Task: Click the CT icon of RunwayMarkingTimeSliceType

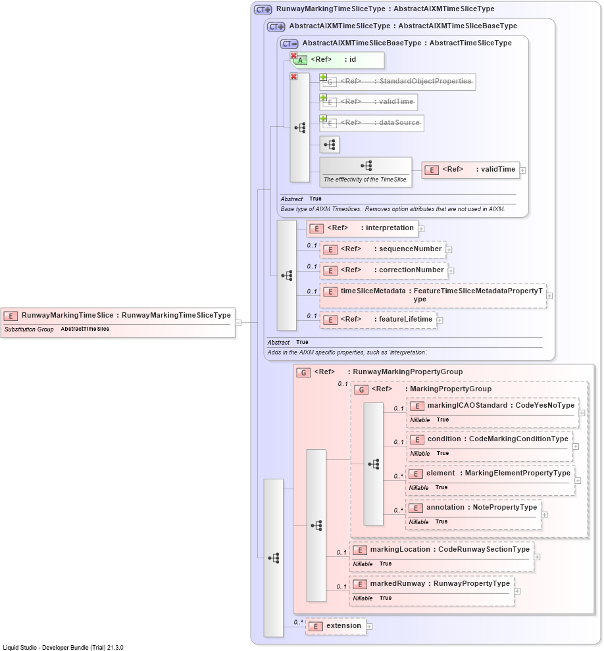Action: click(x=263, y=10)
